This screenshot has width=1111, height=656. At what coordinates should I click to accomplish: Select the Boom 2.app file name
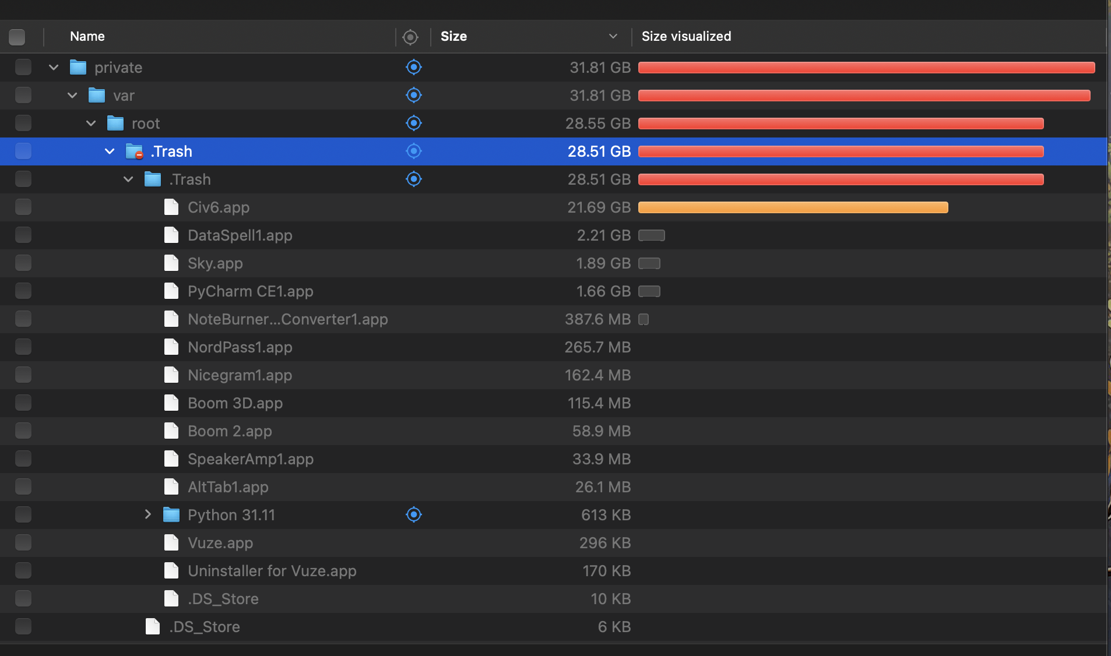tap(230, 431)
